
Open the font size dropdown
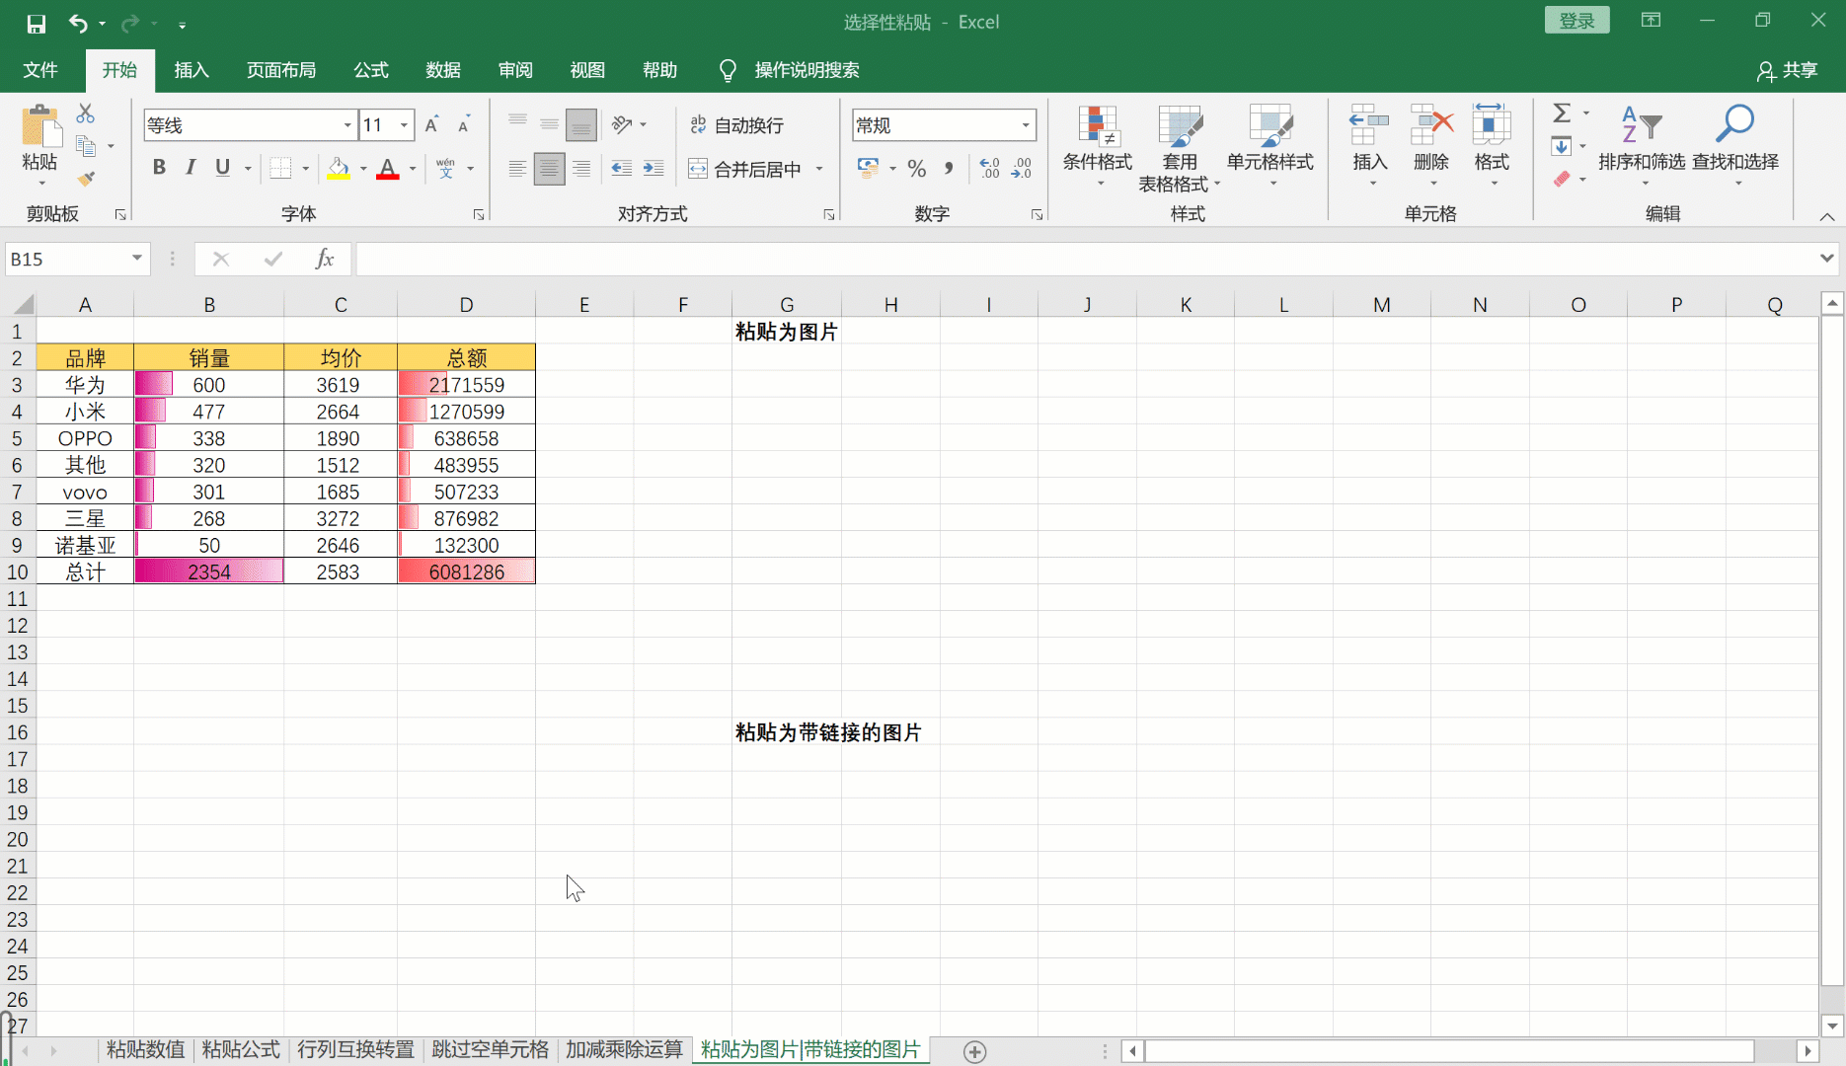[x=404, y=125]
